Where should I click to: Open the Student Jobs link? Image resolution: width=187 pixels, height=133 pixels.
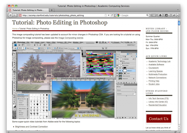154,84
